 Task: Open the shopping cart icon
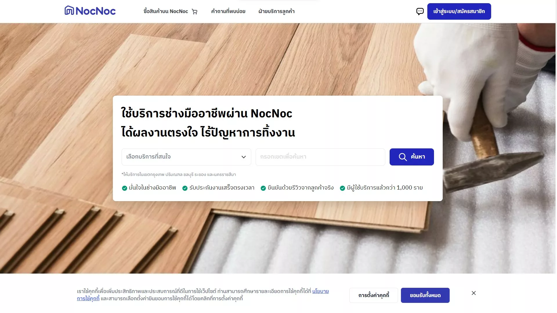[x=194, y=12]
